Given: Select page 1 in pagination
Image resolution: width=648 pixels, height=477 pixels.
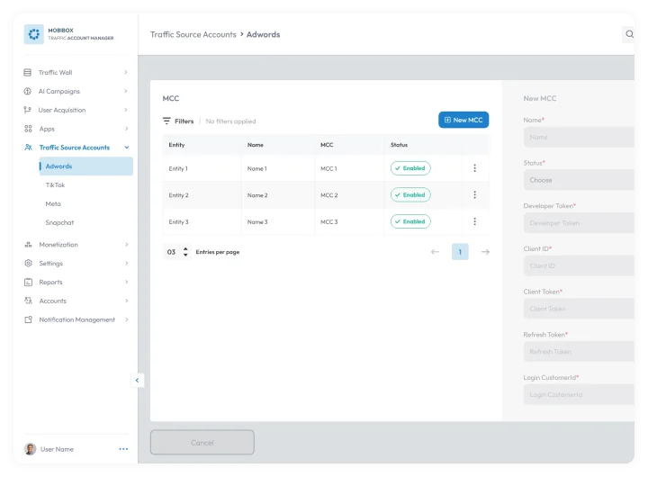Looking at the screenshot, I should 460,252.
